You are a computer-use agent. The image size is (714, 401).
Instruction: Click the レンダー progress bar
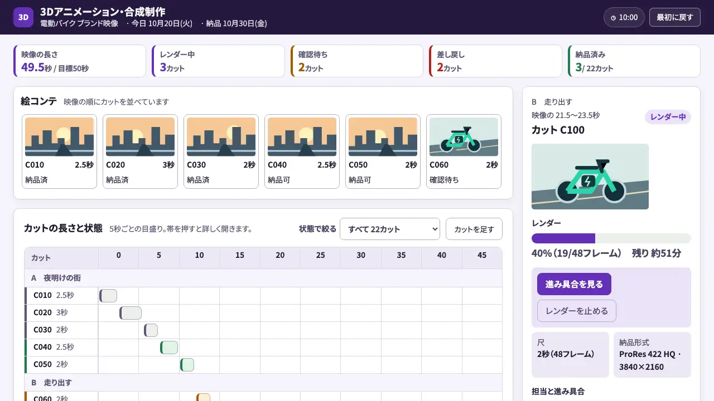click(611, 238)
